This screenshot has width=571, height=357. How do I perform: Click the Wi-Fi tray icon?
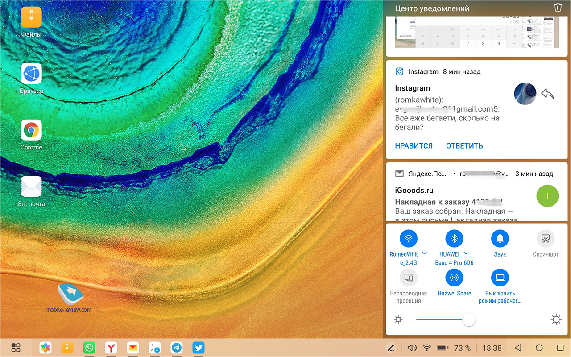click(x=427, y=348)
